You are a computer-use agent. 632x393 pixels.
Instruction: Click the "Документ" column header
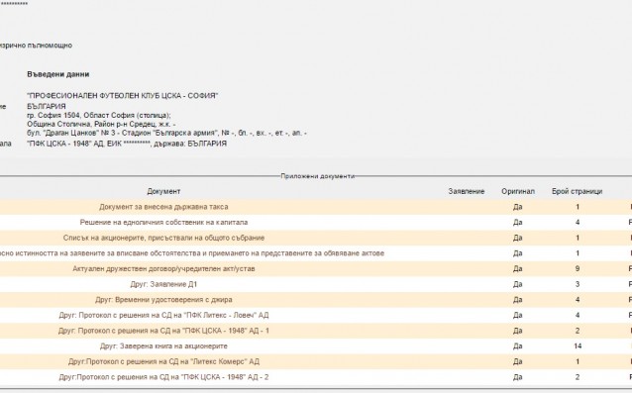(x=163, y=191)
